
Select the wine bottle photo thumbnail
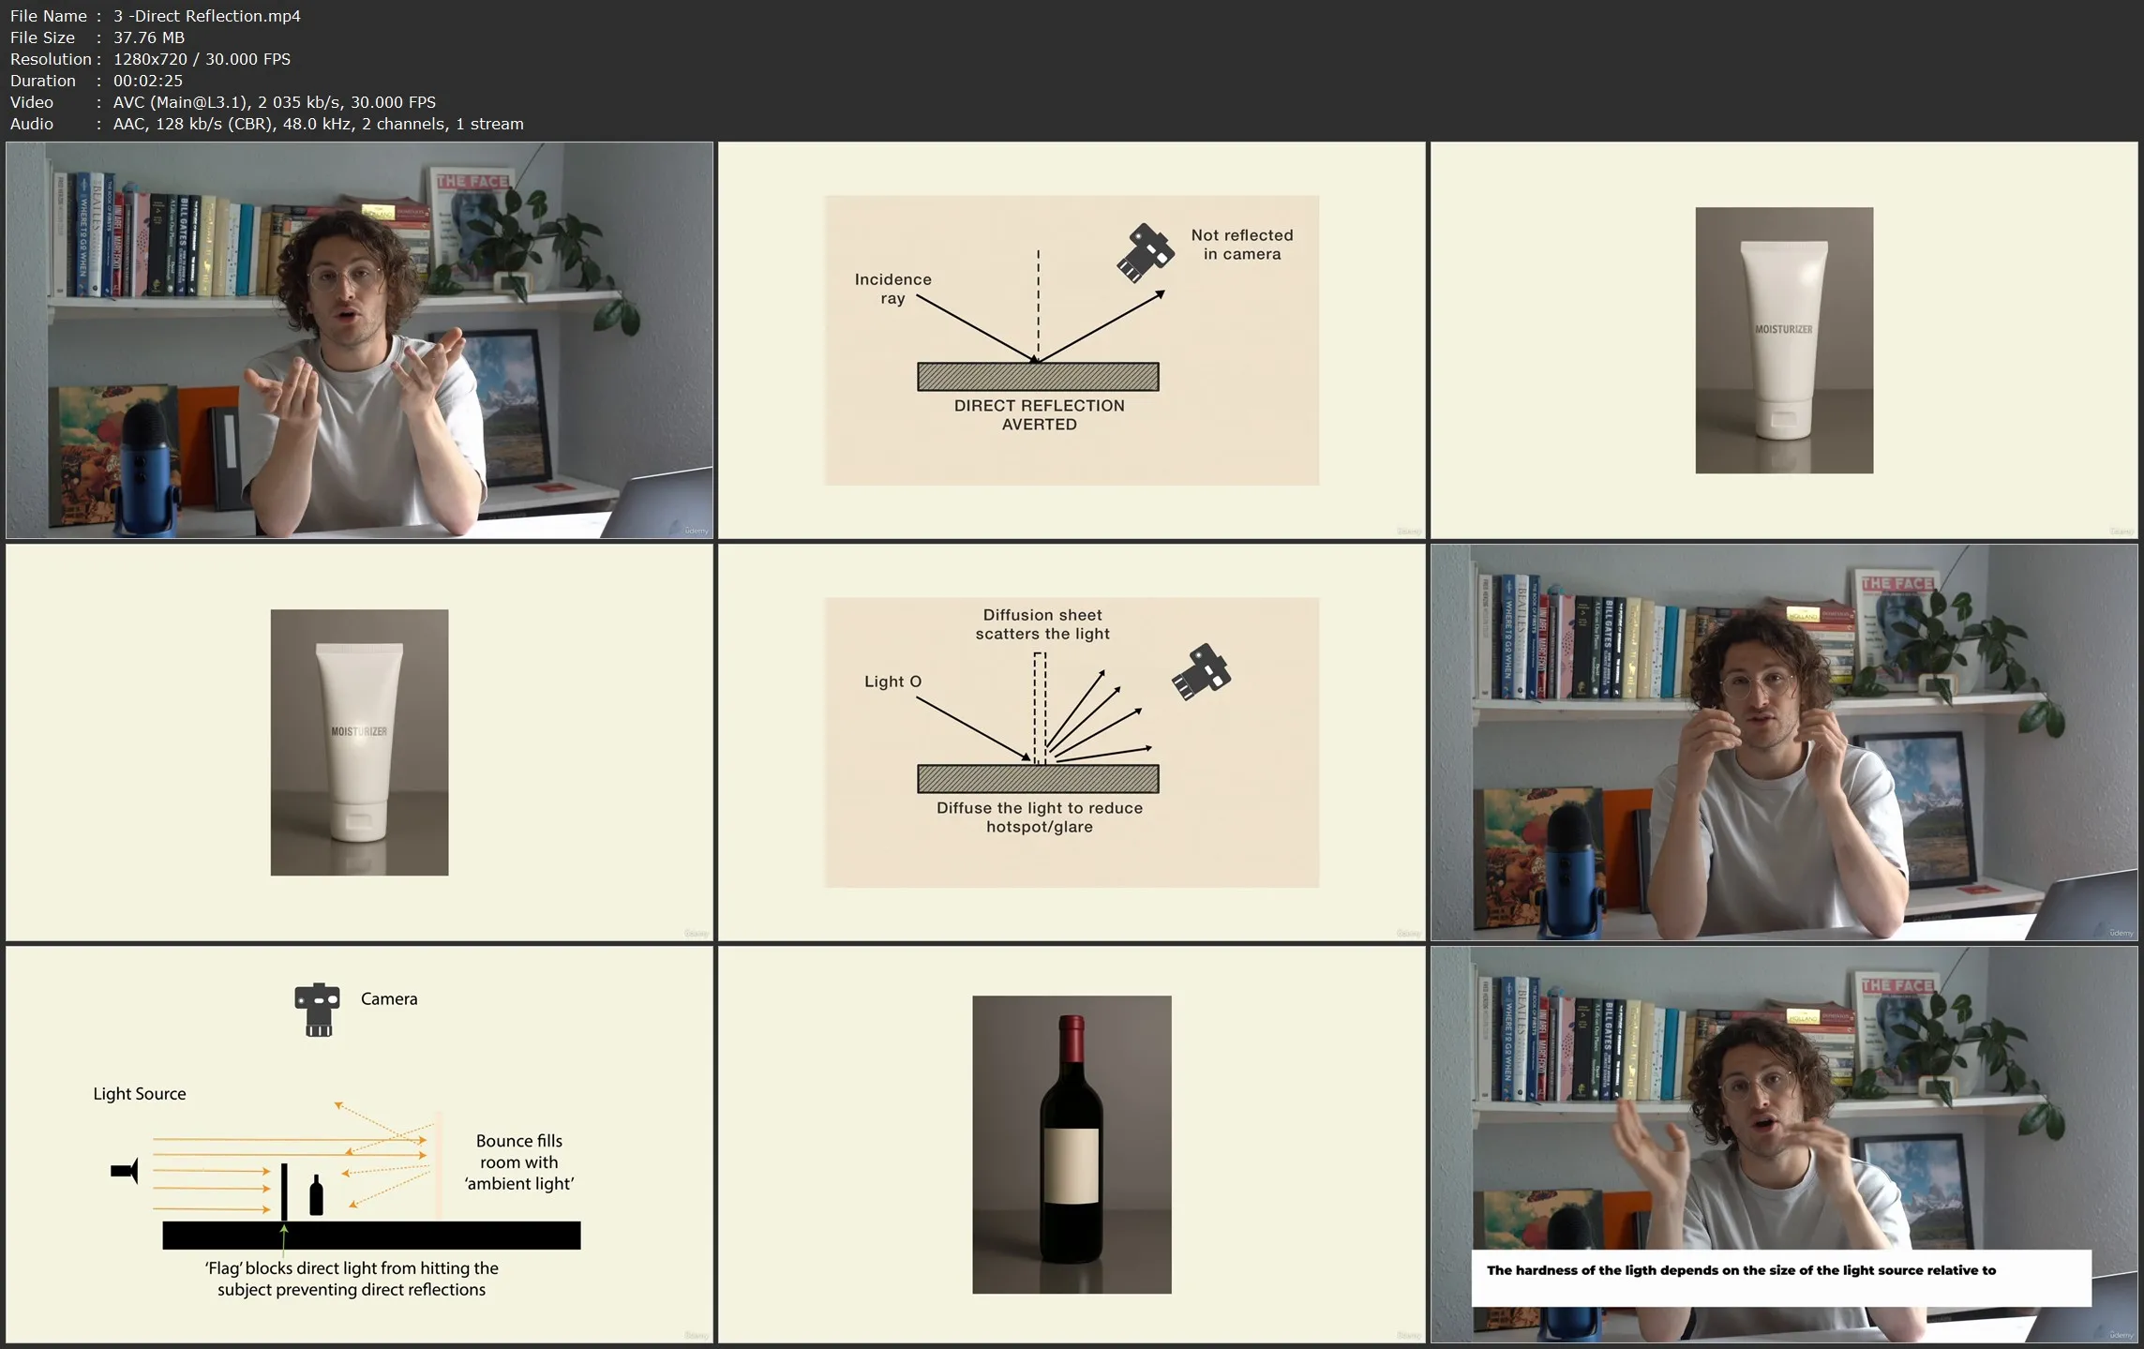pos(1072,1144)
